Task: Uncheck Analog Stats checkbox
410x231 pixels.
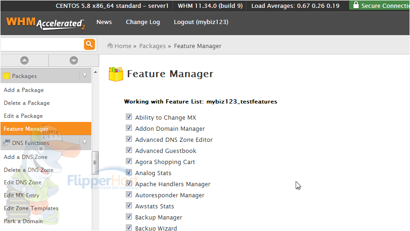Action: pos(129,172)
